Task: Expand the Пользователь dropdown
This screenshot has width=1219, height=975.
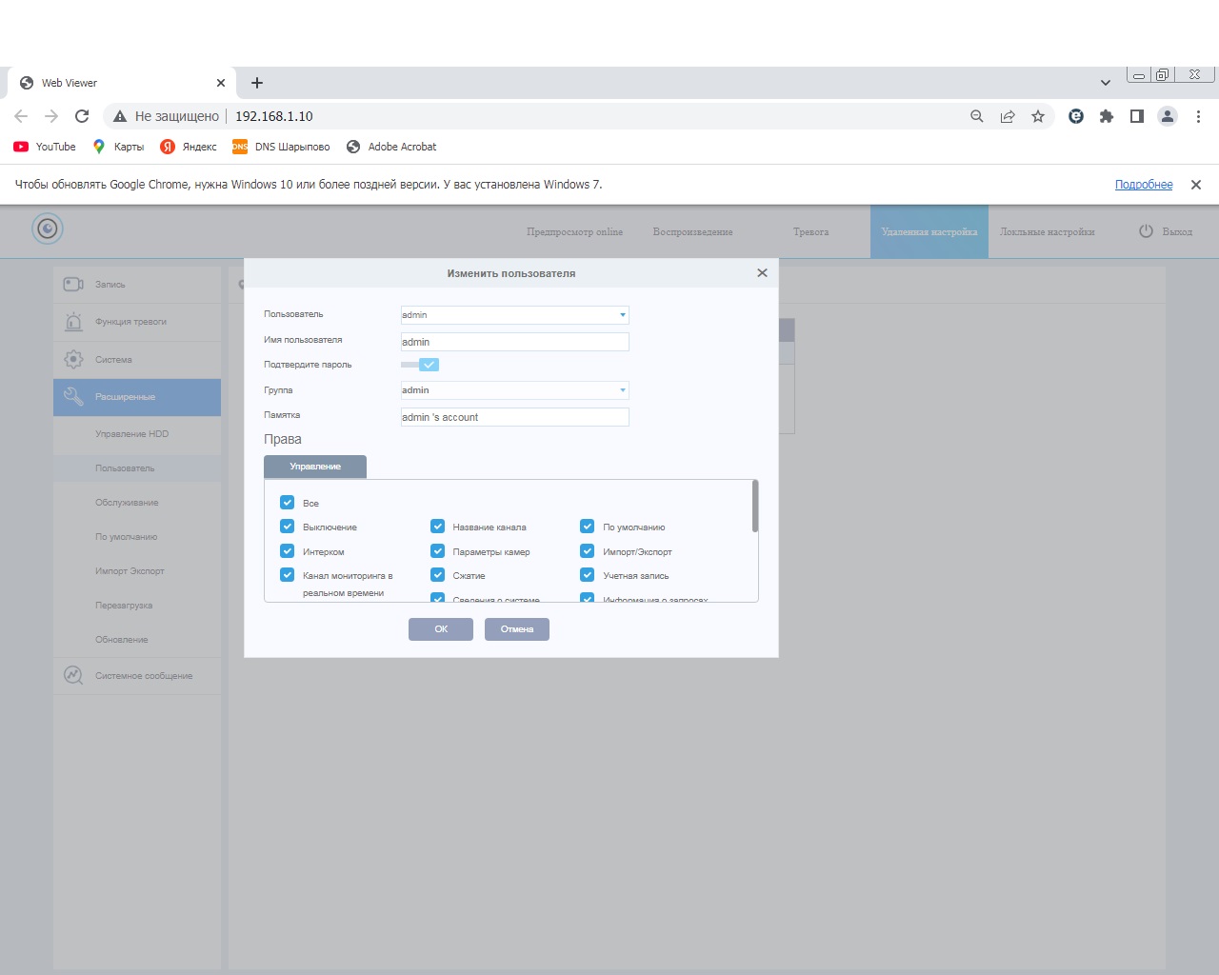Action: 623,315
